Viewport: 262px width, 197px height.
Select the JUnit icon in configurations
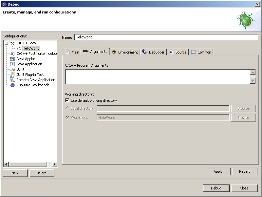tap(12, 69)
